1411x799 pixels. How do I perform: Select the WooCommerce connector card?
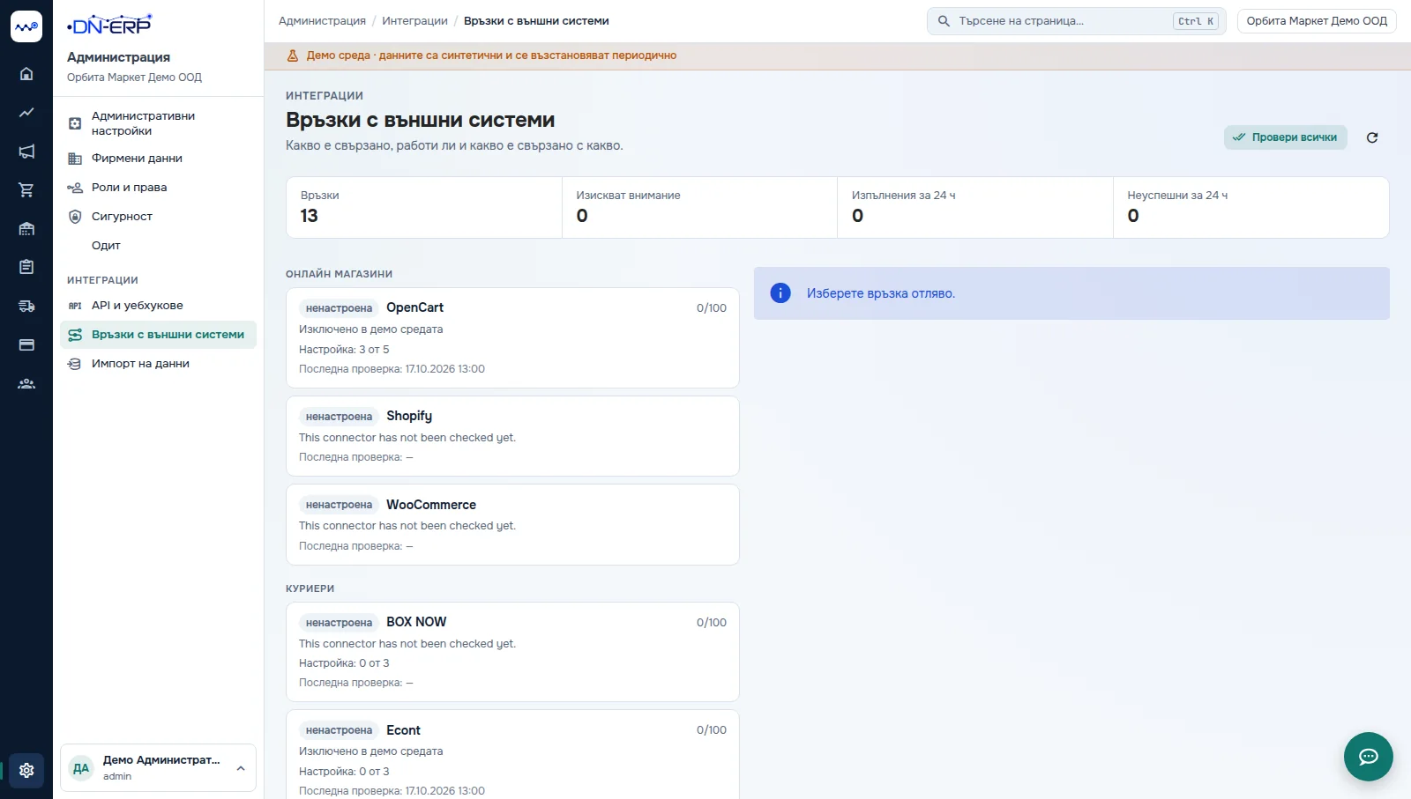point(512,525)
